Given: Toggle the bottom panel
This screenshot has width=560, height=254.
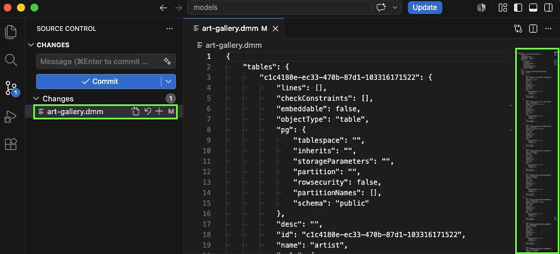Looking at the screenshot, I should click(x=533, y=8).
